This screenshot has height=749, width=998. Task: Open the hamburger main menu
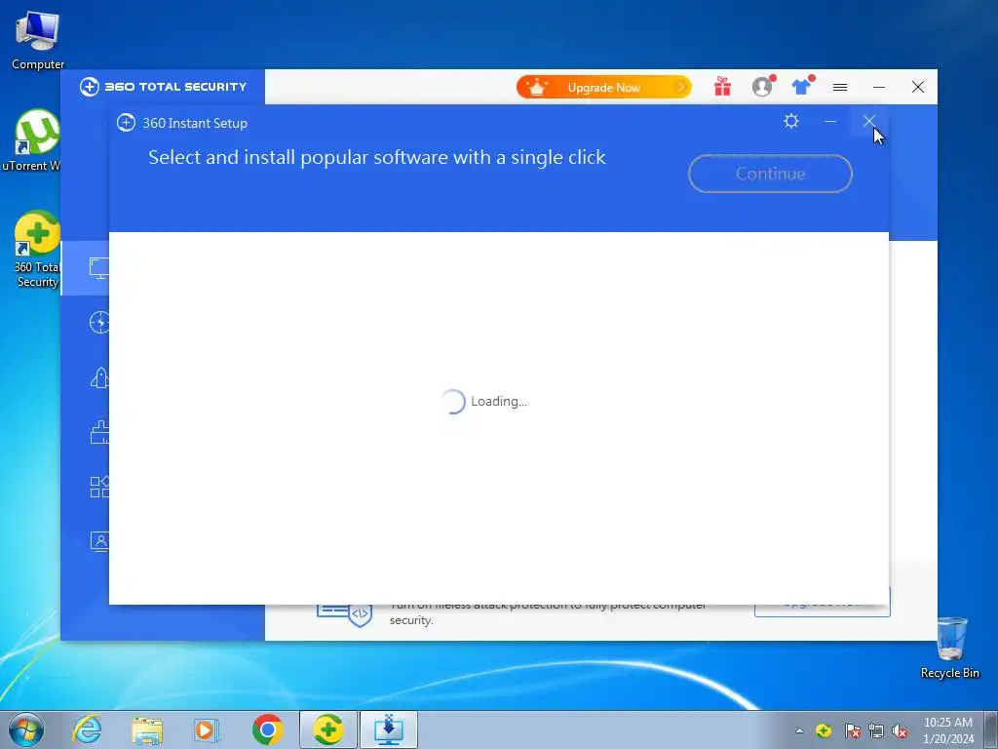point(840,87)
